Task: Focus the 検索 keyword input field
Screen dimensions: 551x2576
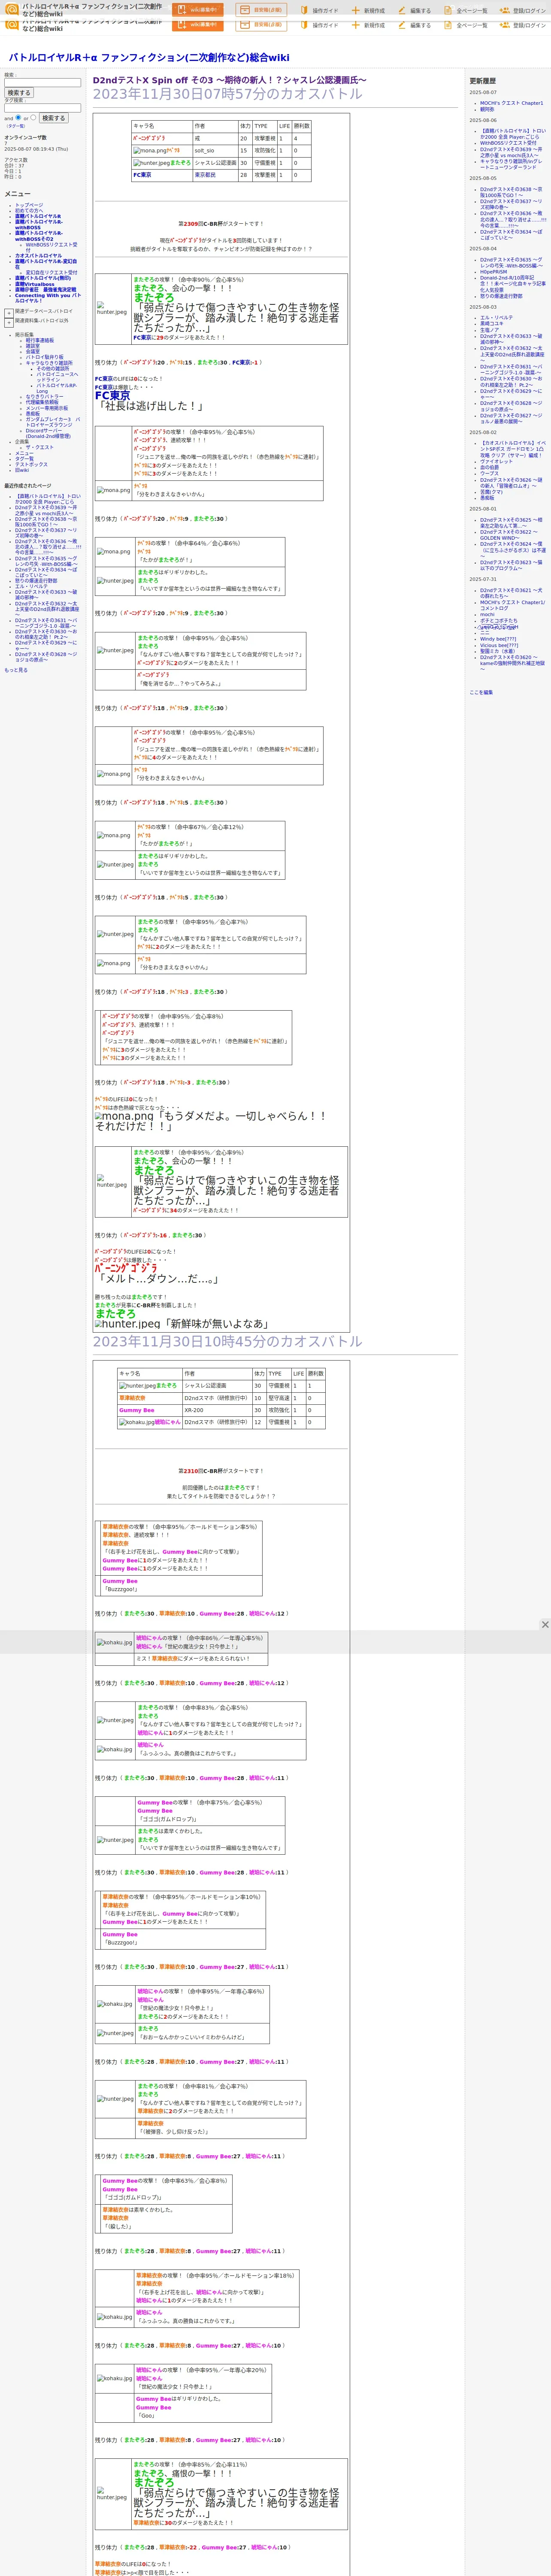Action: click(42, 83)
